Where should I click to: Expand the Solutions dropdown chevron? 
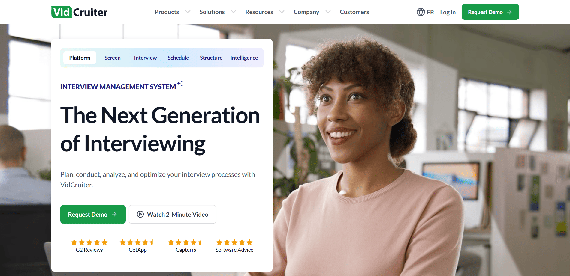coord(233,12)
